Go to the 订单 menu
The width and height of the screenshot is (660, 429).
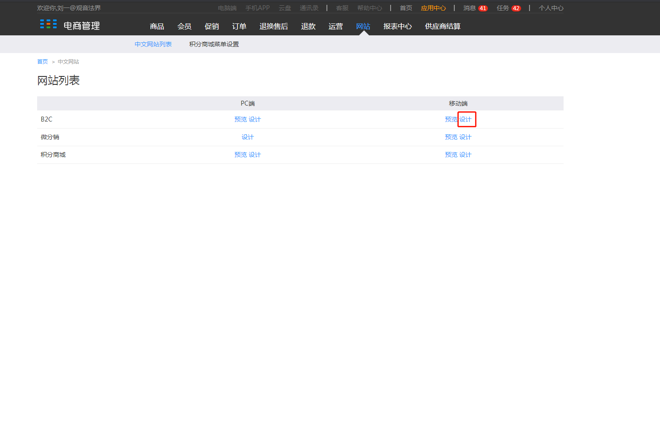[x=239, y=27]
